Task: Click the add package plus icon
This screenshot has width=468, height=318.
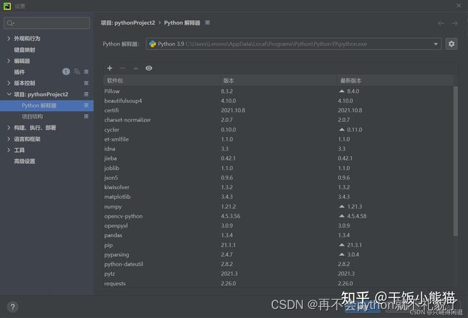Action: [110, 68]
